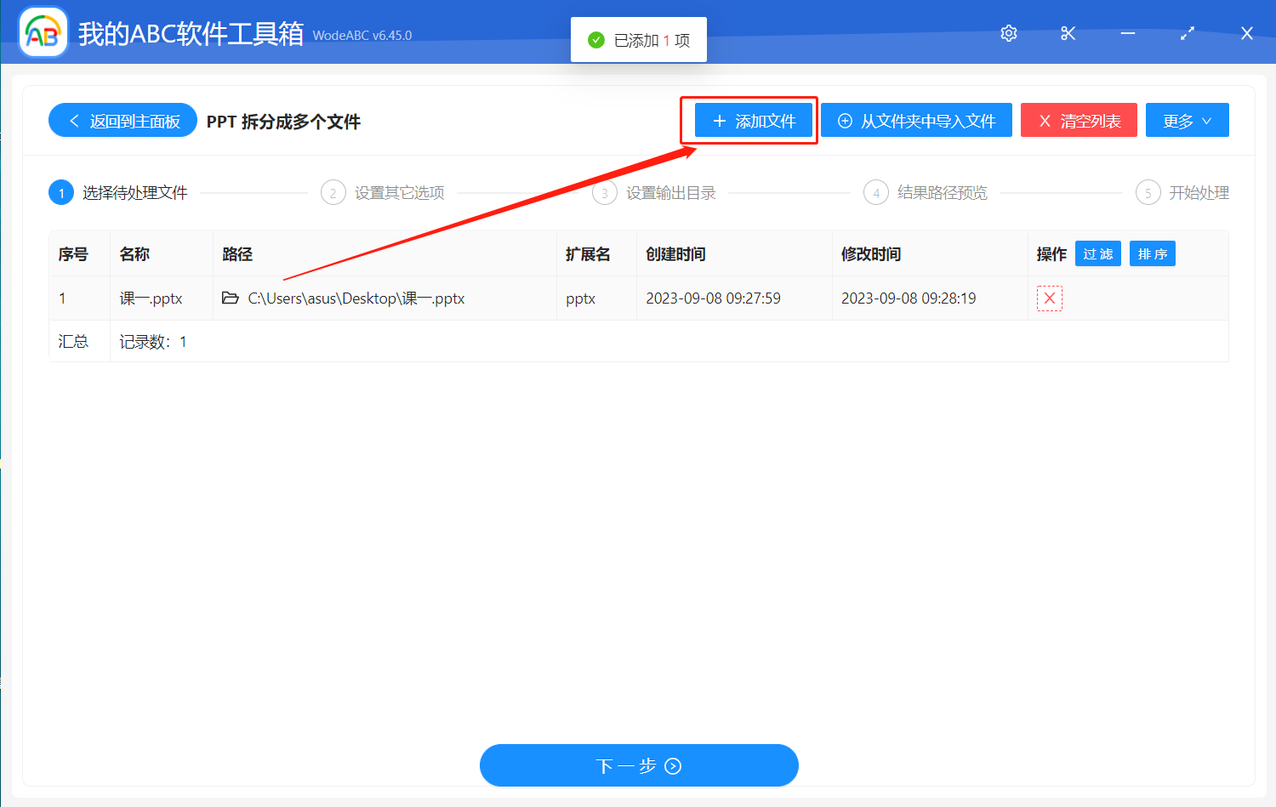
Task: Click 返回到主面板 to go back
Action: coord(122,120)
